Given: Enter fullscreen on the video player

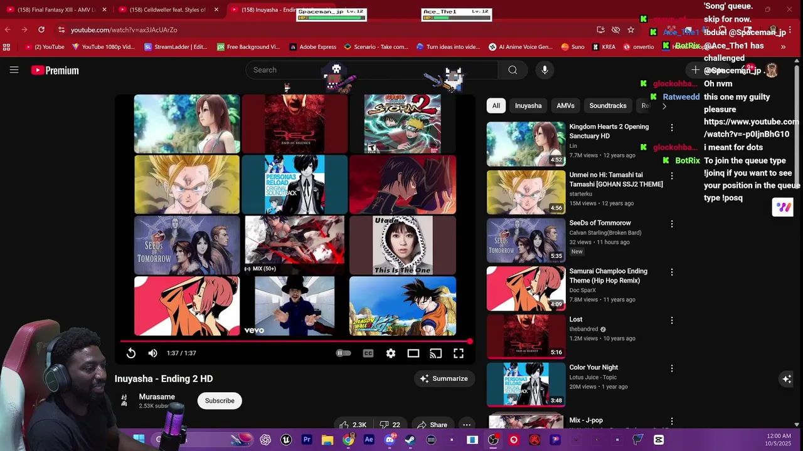Looking at the screenshot, I should (459, 353).
